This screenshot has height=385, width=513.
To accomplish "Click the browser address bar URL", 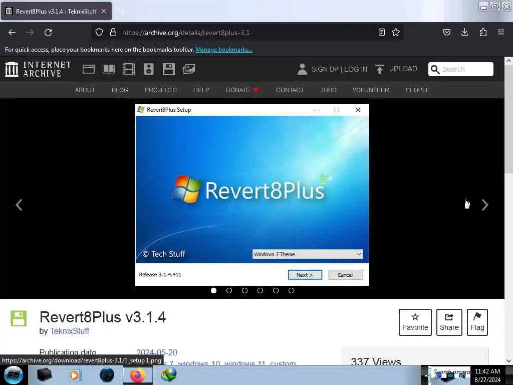I will click(186, 33).
